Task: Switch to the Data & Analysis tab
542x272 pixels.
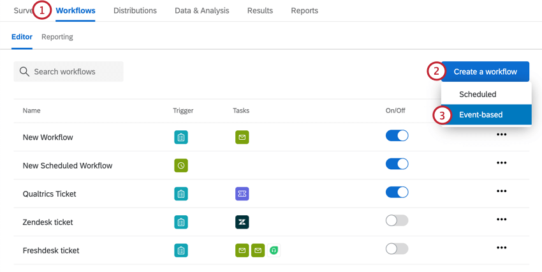Action: (201, 11)
